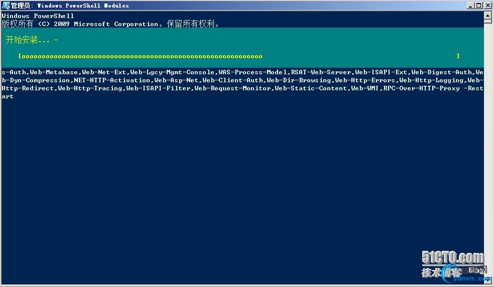Click the empty vertical scrollbar track
The height and width of the screenshot is (287, 494).
[x=487, y=151]
